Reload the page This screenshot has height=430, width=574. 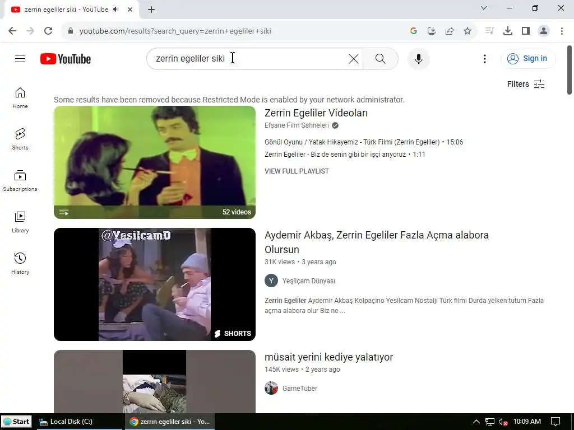click(x=48, y=31)
